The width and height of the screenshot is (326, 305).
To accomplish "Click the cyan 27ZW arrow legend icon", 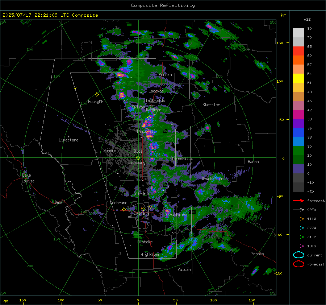I will [x=298, y=228].
